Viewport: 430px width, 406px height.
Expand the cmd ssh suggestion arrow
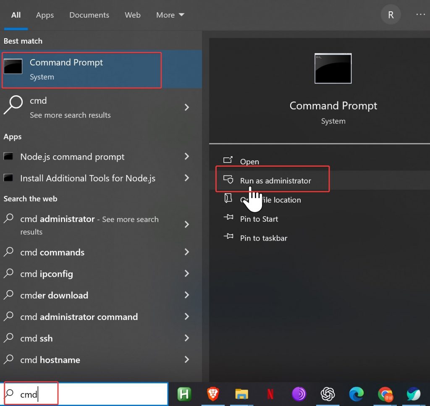187,338
